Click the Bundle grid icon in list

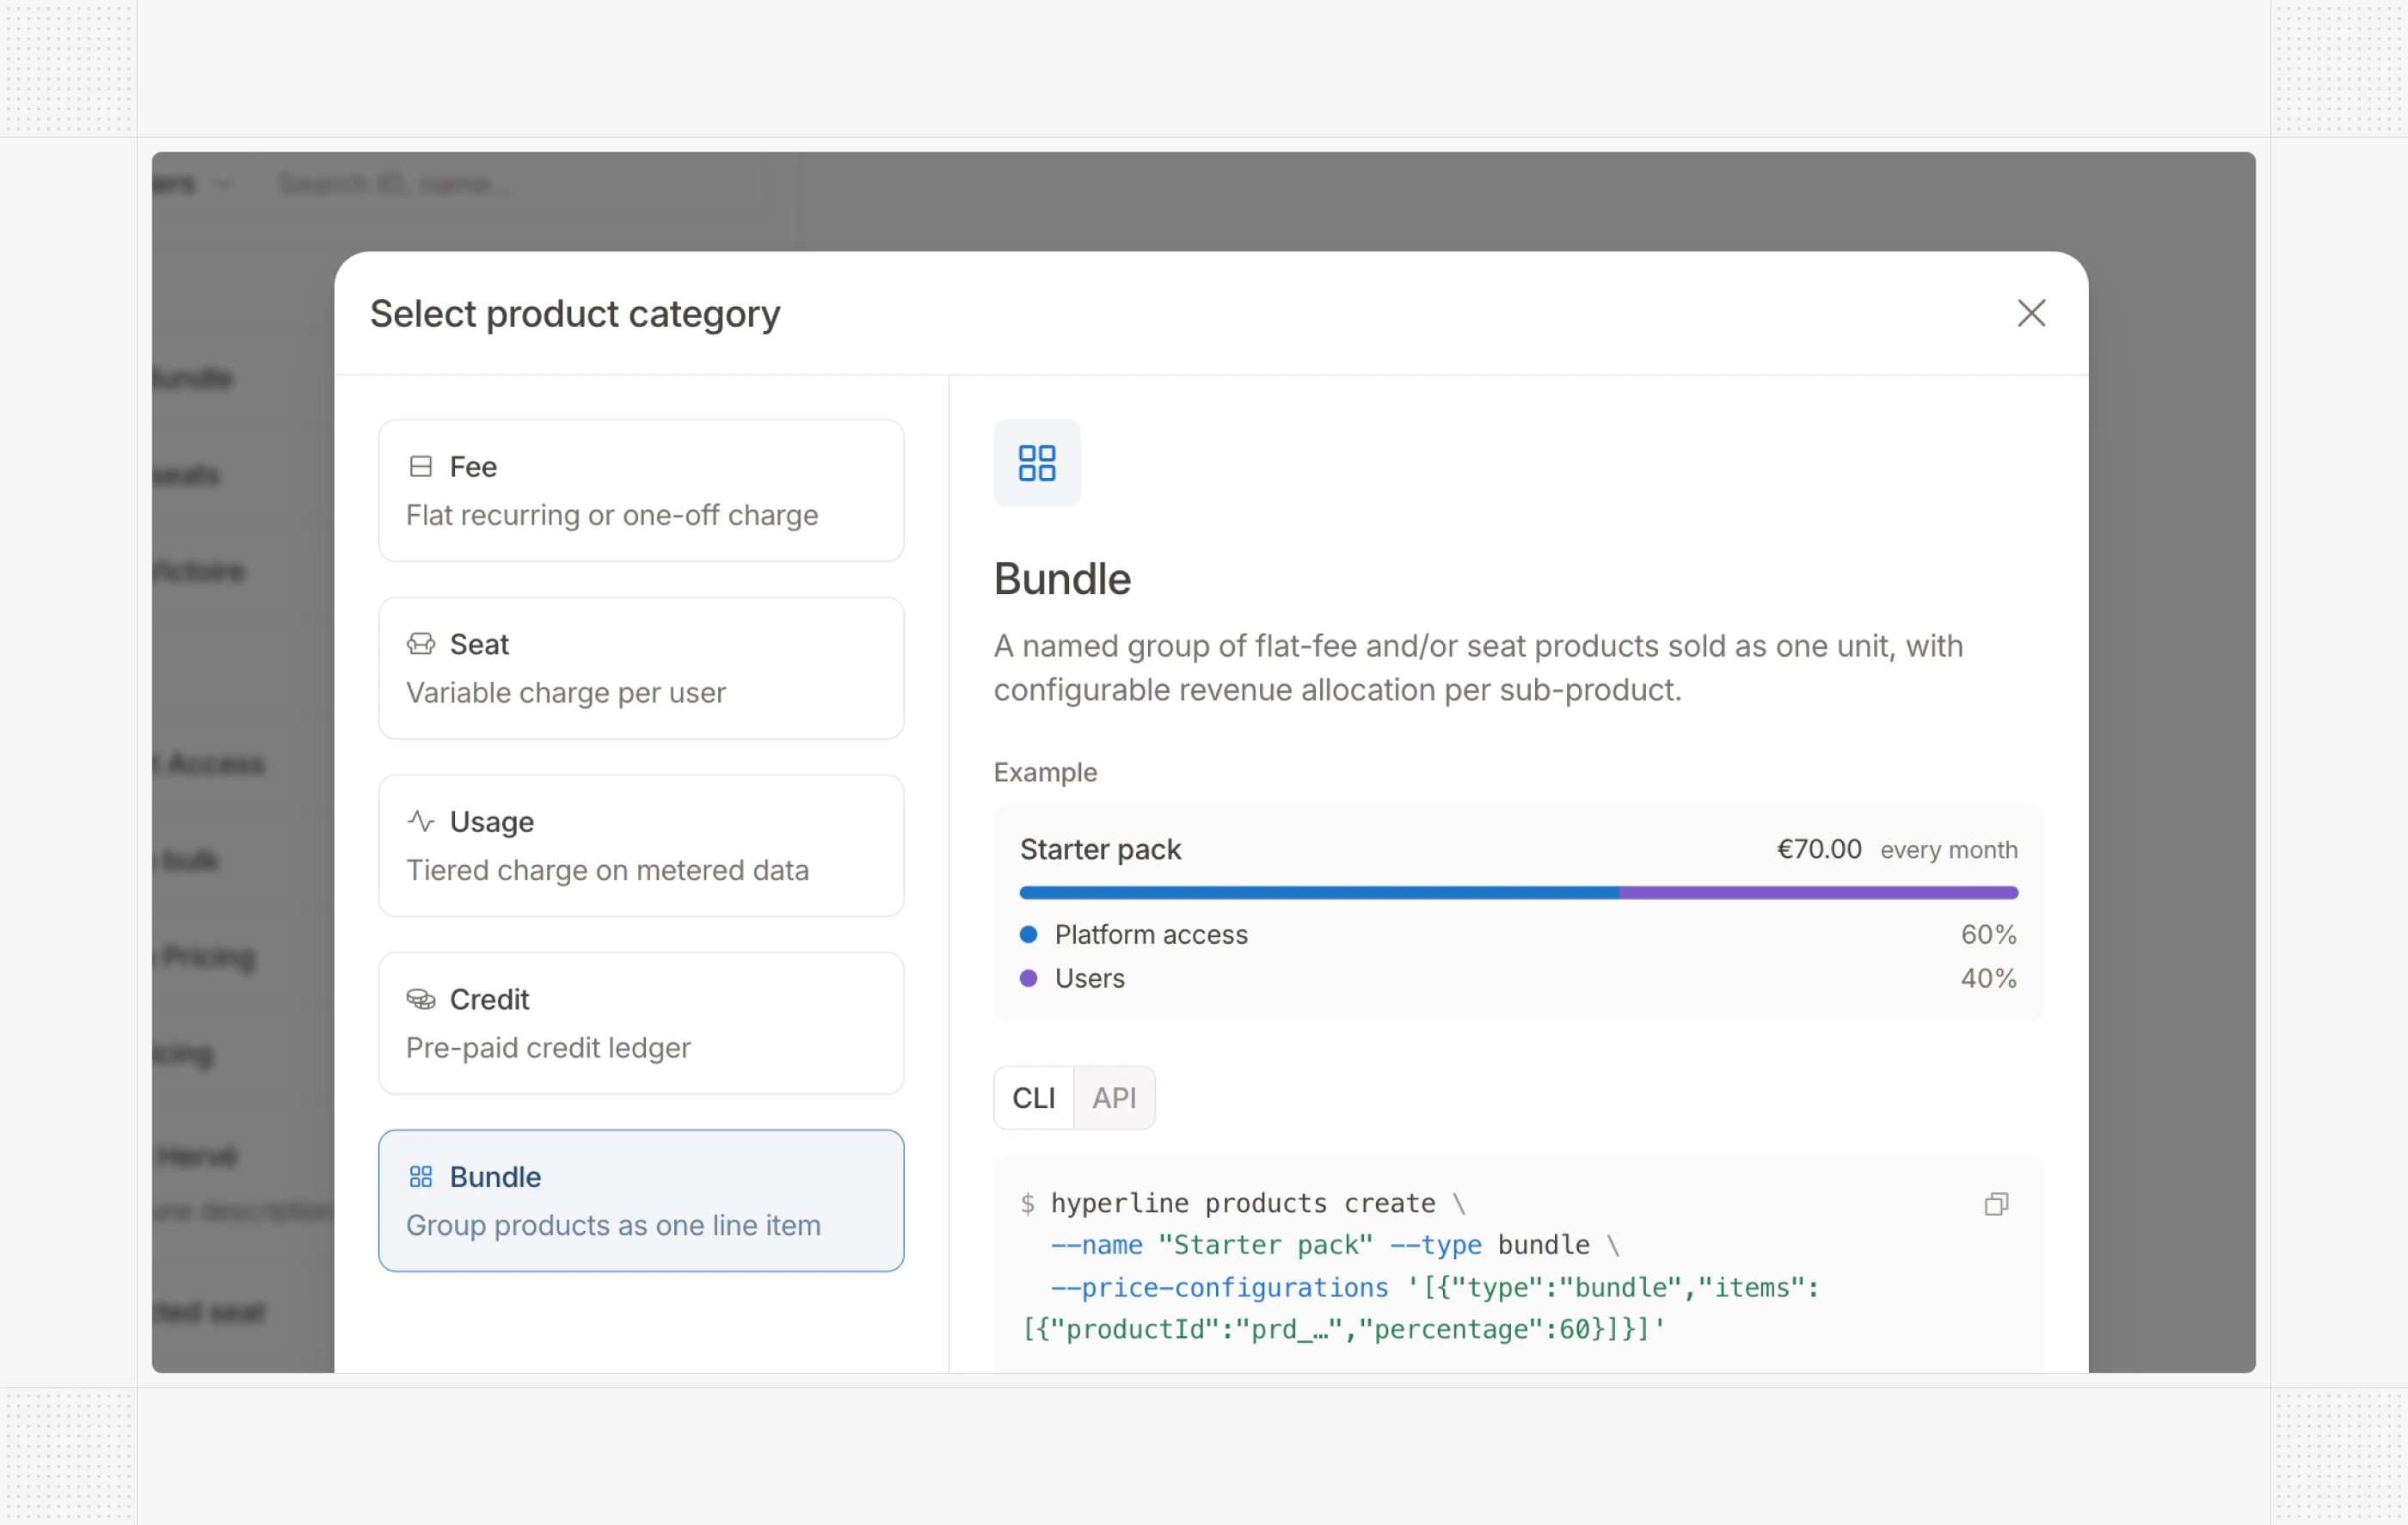421,1176
